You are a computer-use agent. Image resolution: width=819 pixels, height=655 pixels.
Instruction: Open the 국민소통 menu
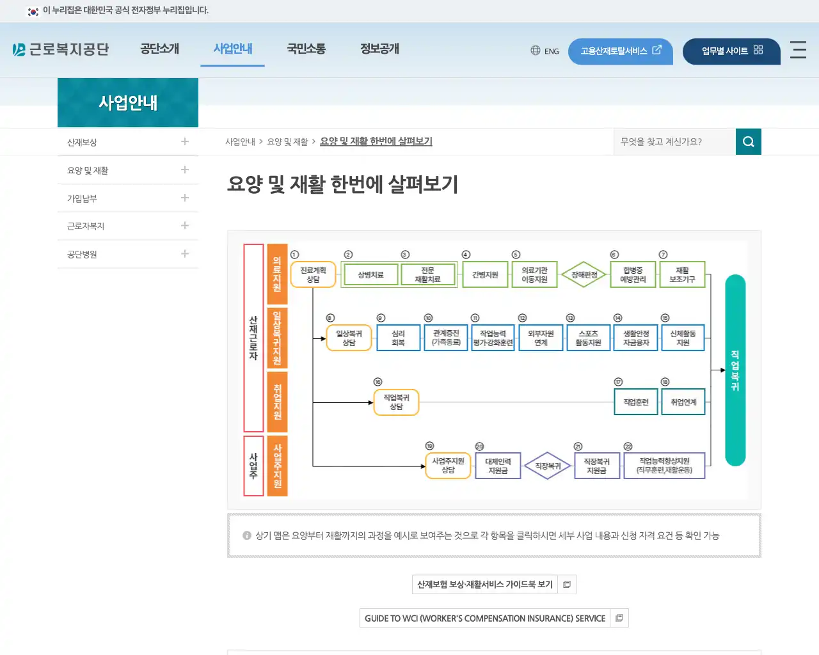(x=306, y=48)
